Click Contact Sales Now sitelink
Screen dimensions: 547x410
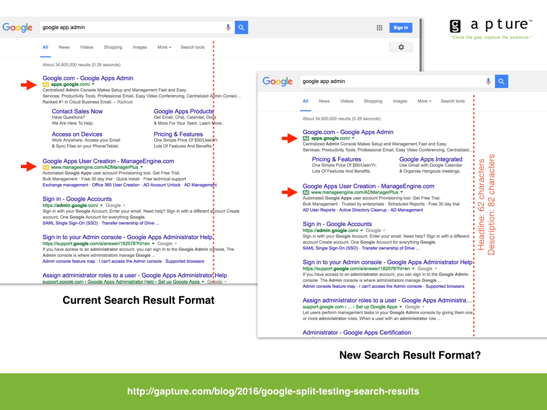[x=77, y=111]
